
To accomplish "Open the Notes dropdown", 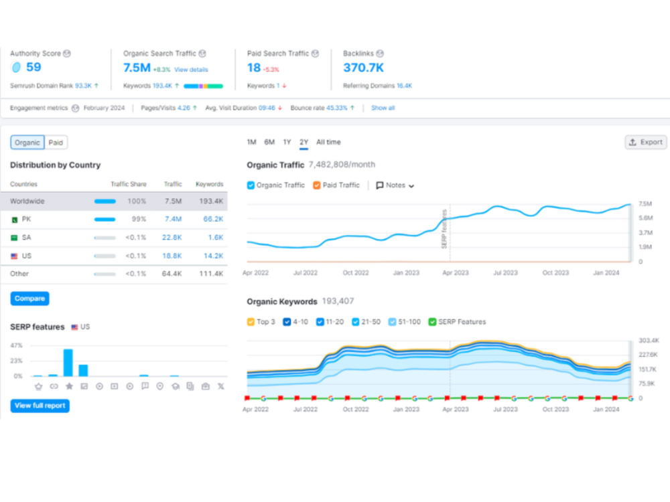I will [395, 185].
